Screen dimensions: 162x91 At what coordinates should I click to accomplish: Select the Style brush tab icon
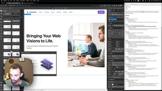click(110, 11)
